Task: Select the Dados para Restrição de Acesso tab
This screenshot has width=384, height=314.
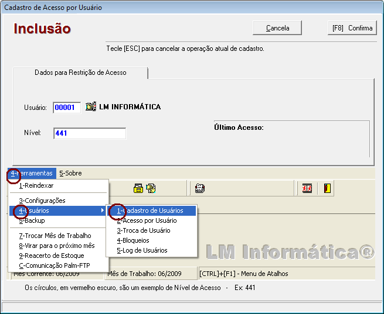Action: click(x=80, y=73)
